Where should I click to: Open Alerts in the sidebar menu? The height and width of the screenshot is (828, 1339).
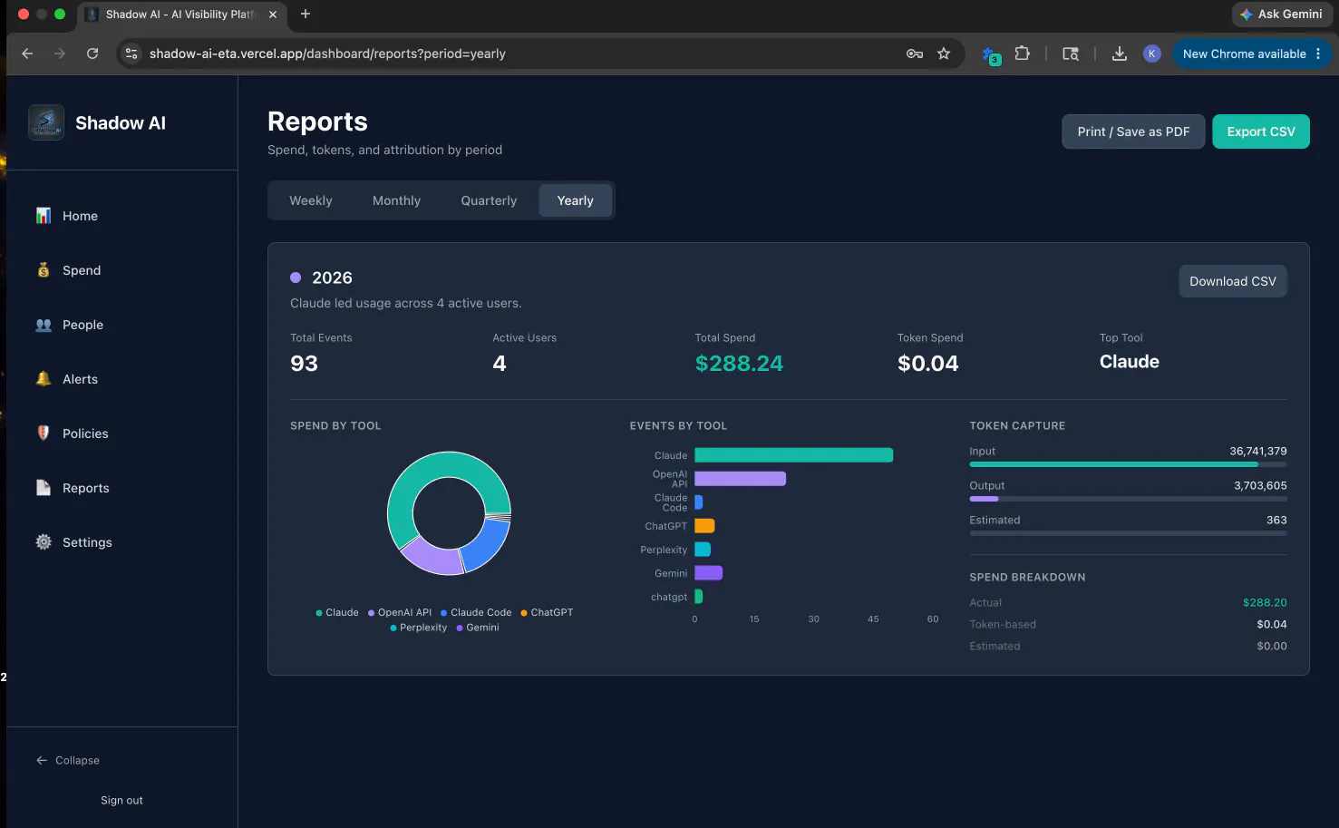point(121,379)
